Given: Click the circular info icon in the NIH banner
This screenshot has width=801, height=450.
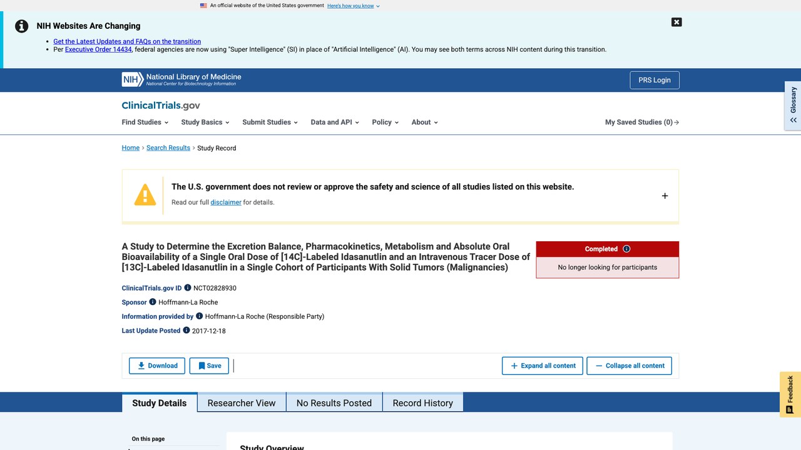Looking at the screenshot, I should pyautogui.click(x=22, y=26).
